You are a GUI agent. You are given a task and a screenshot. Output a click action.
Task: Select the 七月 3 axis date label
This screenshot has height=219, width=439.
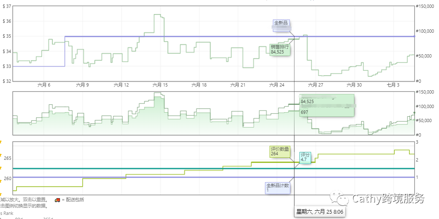coord(393,85)
